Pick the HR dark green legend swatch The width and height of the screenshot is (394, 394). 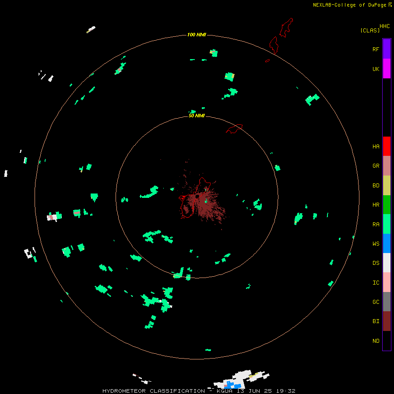tap(387, 205)
